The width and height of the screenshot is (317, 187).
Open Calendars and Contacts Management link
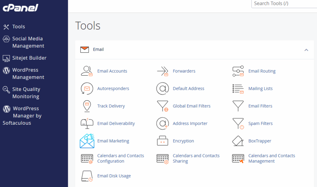271,158
